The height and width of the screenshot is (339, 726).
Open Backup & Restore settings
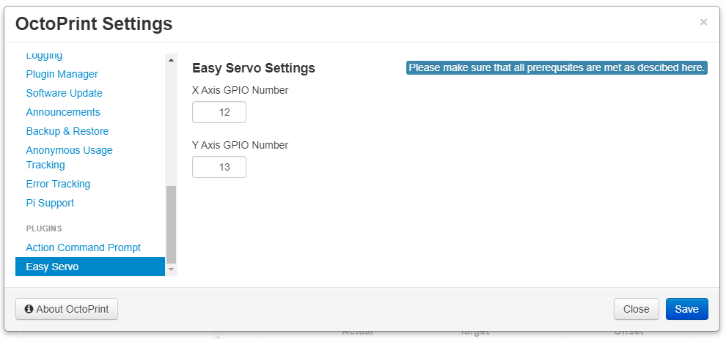tap(67, 131)
